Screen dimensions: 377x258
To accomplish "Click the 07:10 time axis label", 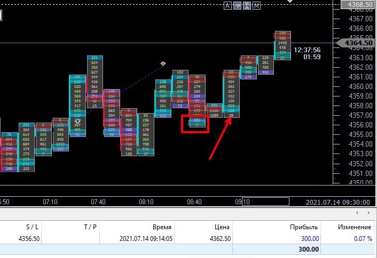I will pos(50,202).
